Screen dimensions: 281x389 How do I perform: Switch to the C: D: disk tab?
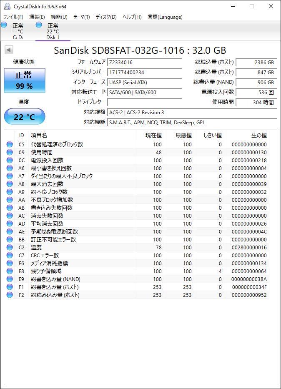(x=18, y=31)
